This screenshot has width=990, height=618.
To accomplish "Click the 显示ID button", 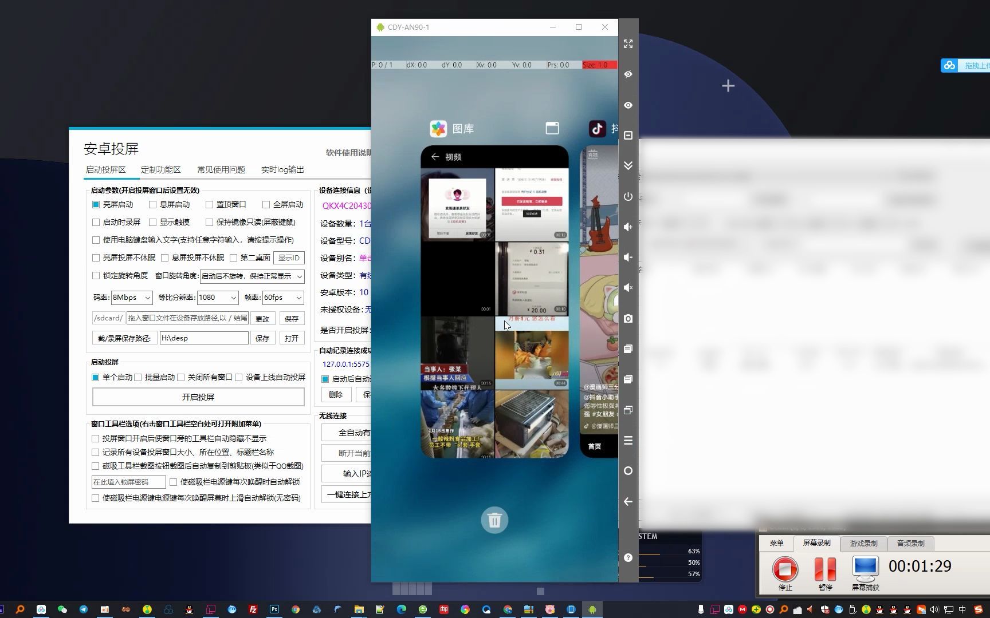I will [x=289, y=258].
